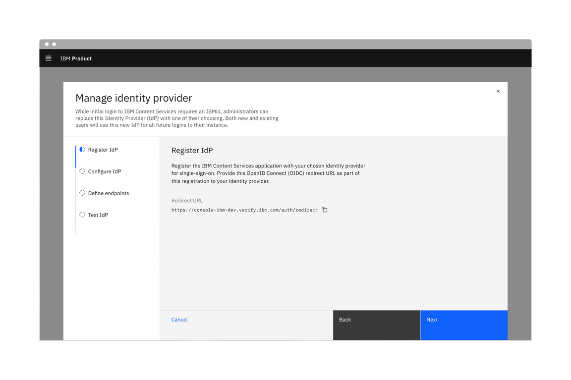Viewport: 571px width, 380px height.
Task: Click the dashed circle beside Configure IdP
Action: 82,171
